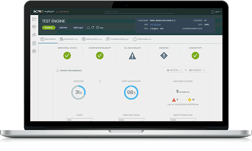
Task: Expand the Operations dropdown menu
Action: [x=68, y=39]
